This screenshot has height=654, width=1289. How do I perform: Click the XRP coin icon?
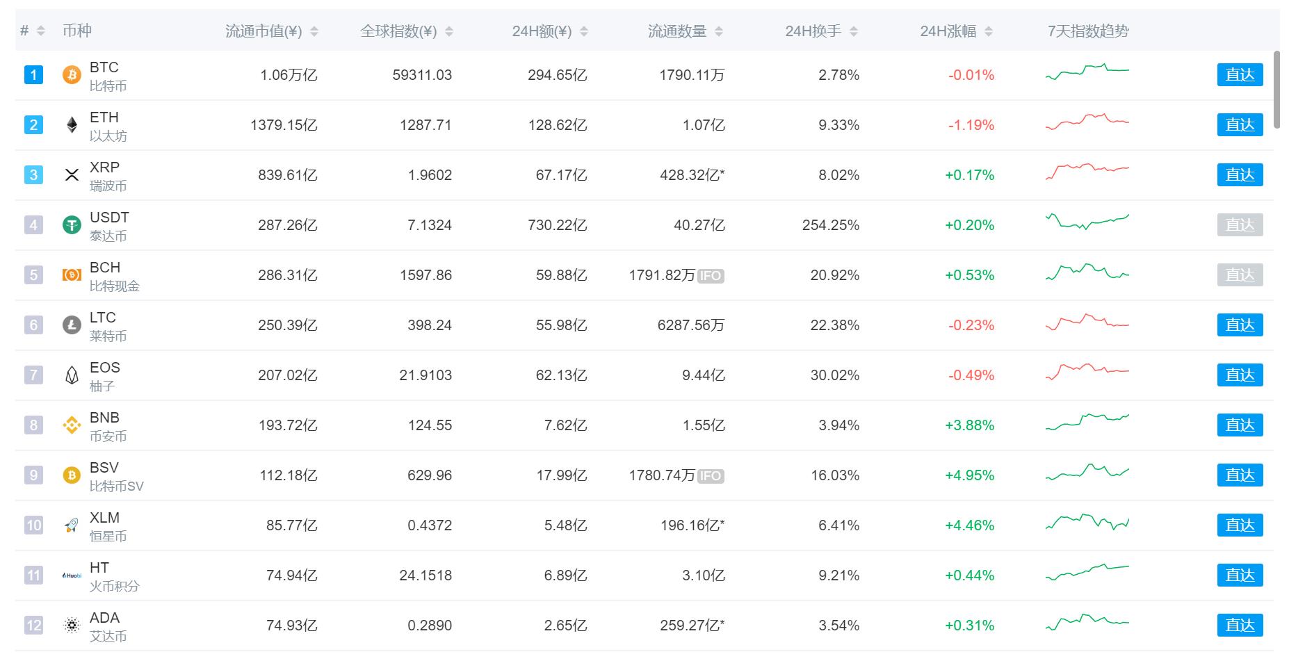pyautogui.click(x=72, y=174)
